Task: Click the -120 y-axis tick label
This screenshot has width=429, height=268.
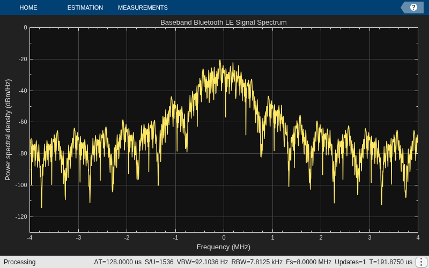Action: click(x=22, y=217)
